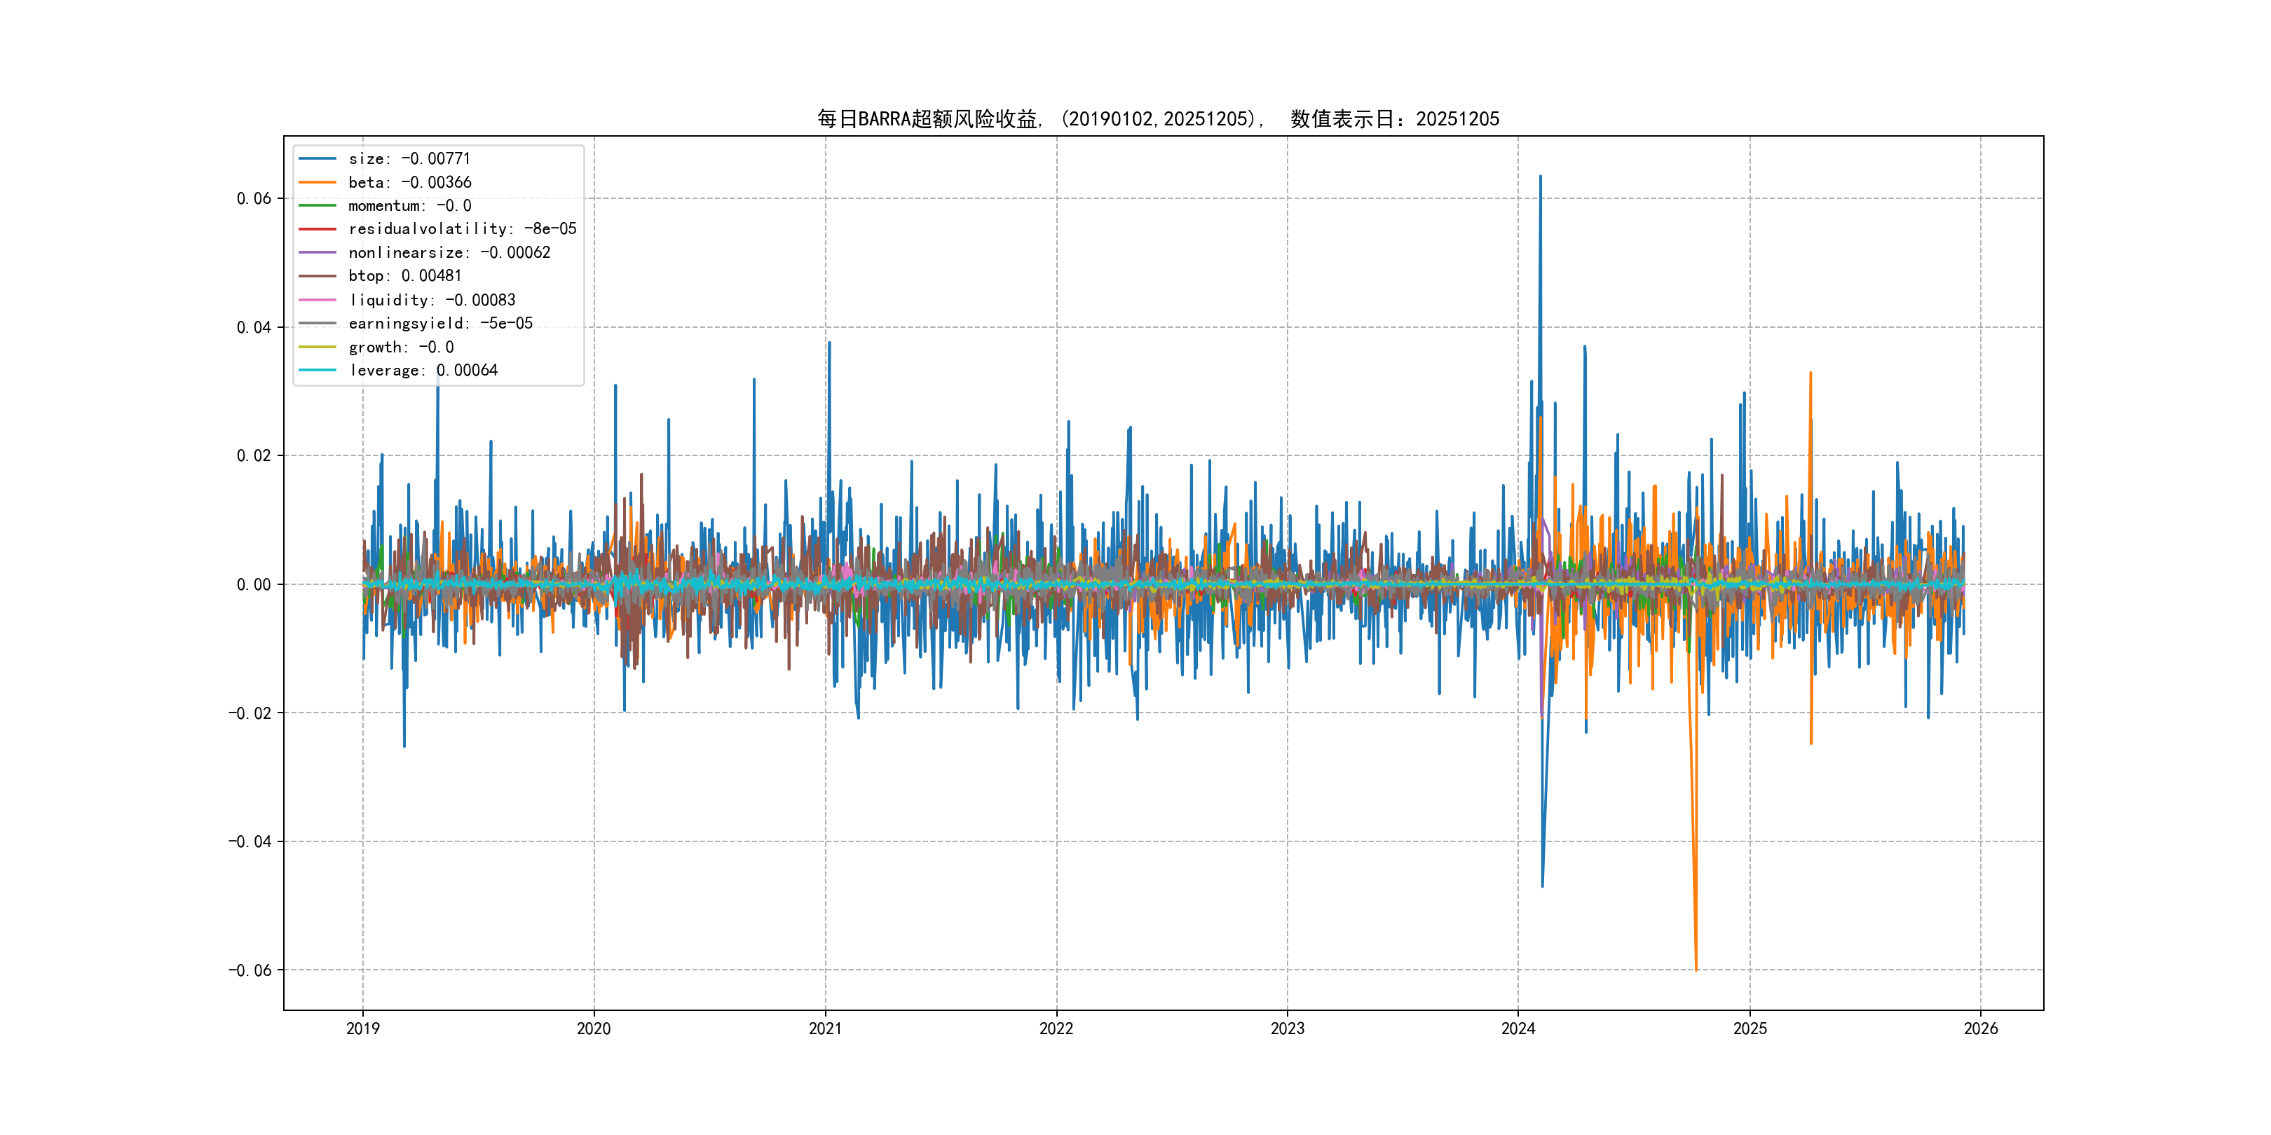Click the cyan leverage legend line swatch
Image resolution: width=2271 pixels, height=1135 pixels.
coord(318,370)
